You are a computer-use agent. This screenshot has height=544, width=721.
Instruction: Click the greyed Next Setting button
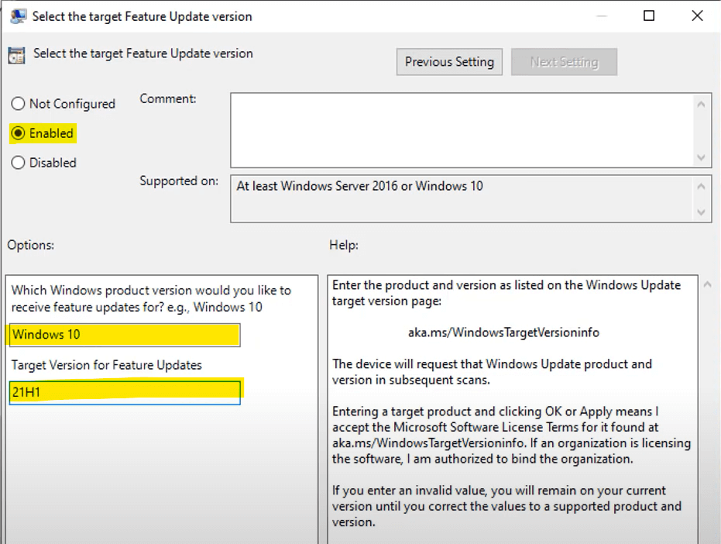coord(565,62)
